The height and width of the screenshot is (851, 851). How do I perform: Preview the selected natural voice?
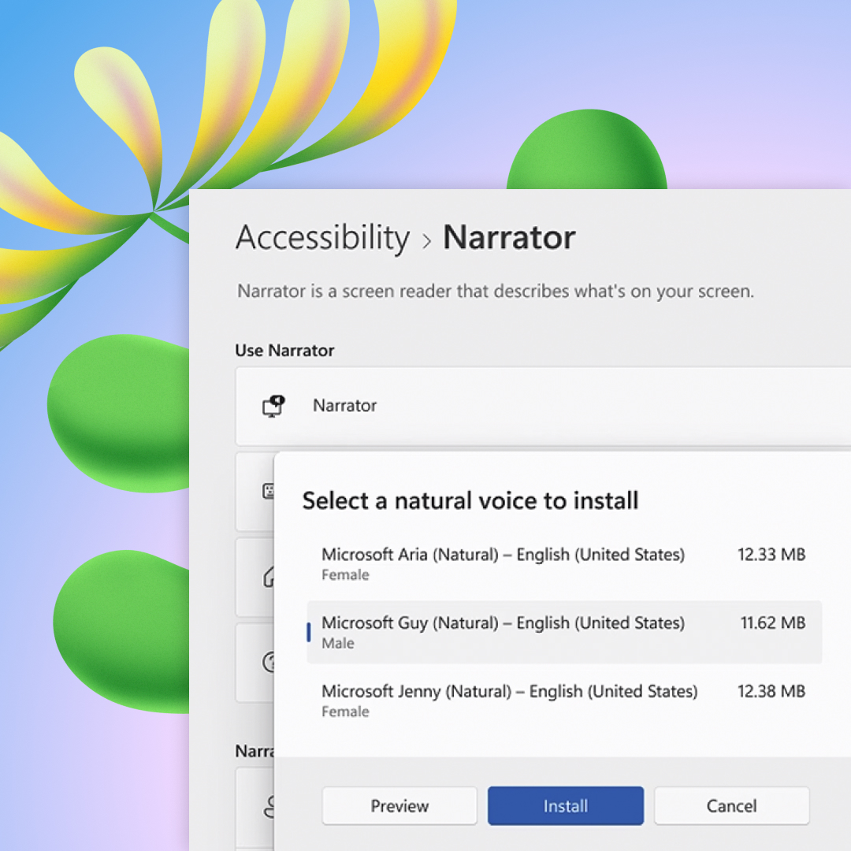[x=399, y=805]
